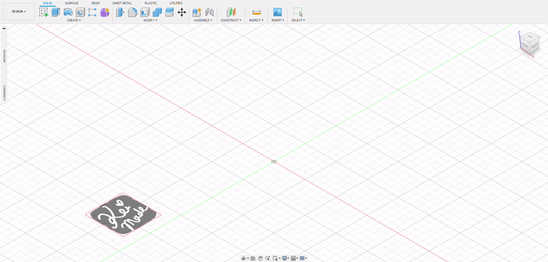Screen dimensions: 548x262
Task: Click the Zoom Window magnifier tool
Action: (x=276, y=258)
